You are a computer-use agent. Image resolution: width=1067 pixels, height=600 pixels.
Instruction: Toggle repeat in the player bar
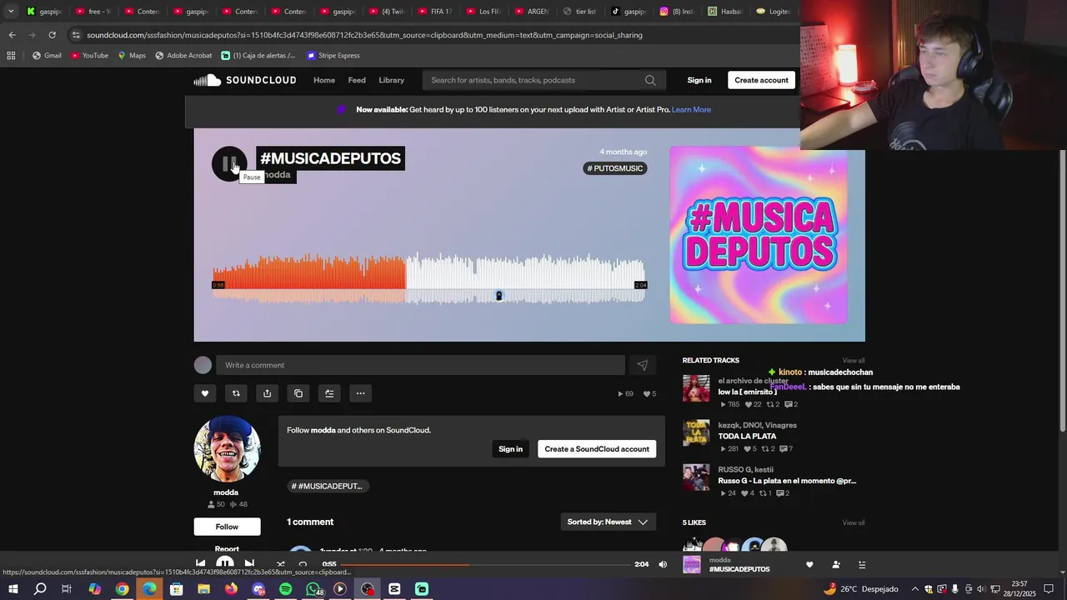point(303,564)
